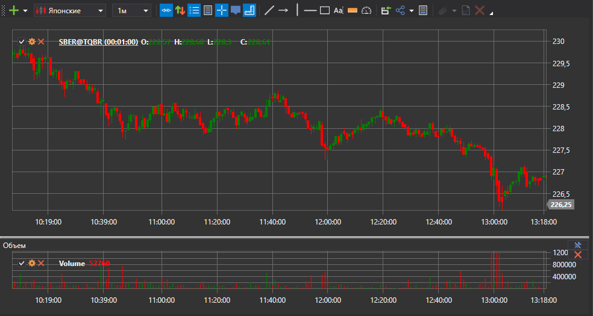Image resolution: width=593 pixels, height=316 pixels.
Task: Open the Японские candle style combo box
Action: [x=70, y=11]
